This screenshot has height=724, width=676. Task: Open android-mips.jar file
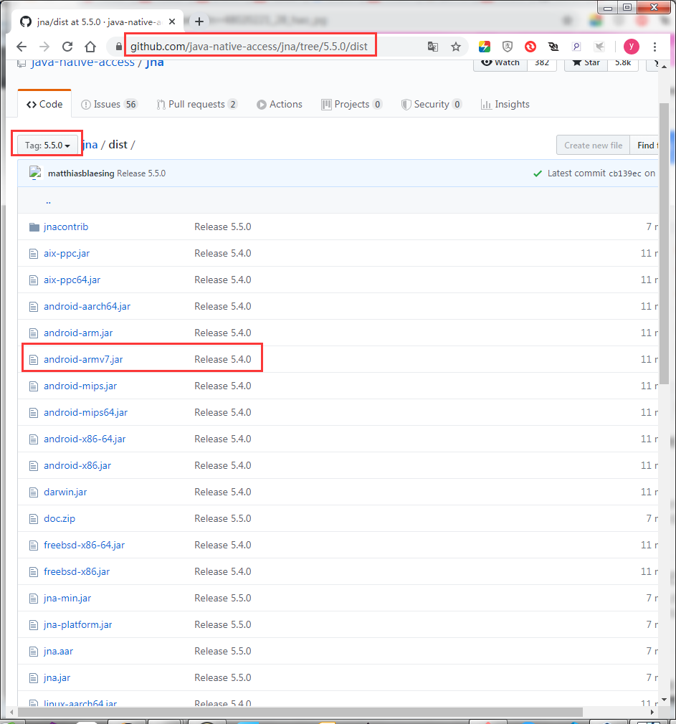click(x=80, y=386)
